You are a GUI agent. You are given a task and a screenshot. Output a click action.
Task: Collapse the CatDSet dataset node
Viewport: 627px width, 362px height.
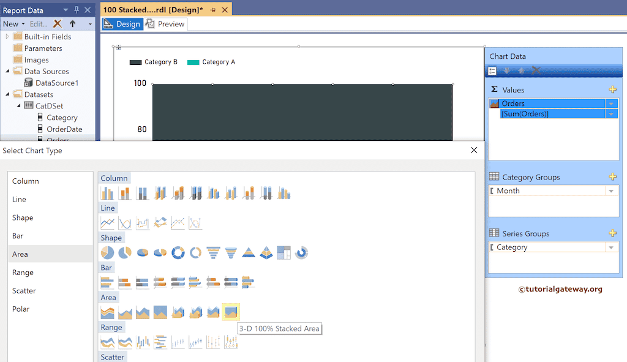[18, 105]
